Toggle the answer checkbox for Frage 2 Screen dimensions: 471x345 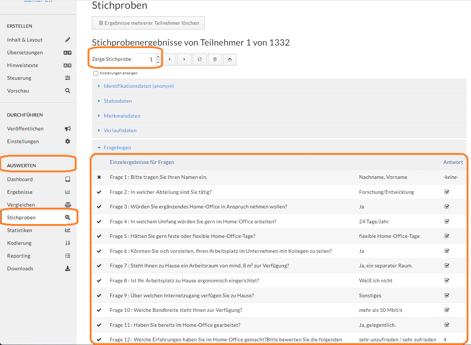(x=447, y=192)
